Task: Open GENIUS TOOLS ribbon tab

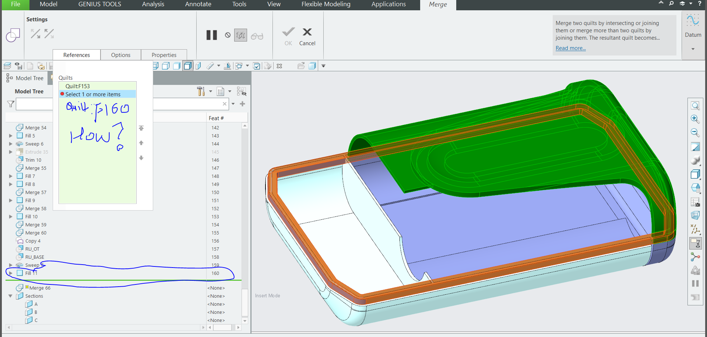Action: click(x=100, y=4)
